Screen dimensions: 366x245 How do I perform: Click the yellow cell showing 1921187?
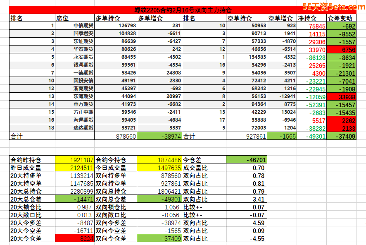pos(75,160)
